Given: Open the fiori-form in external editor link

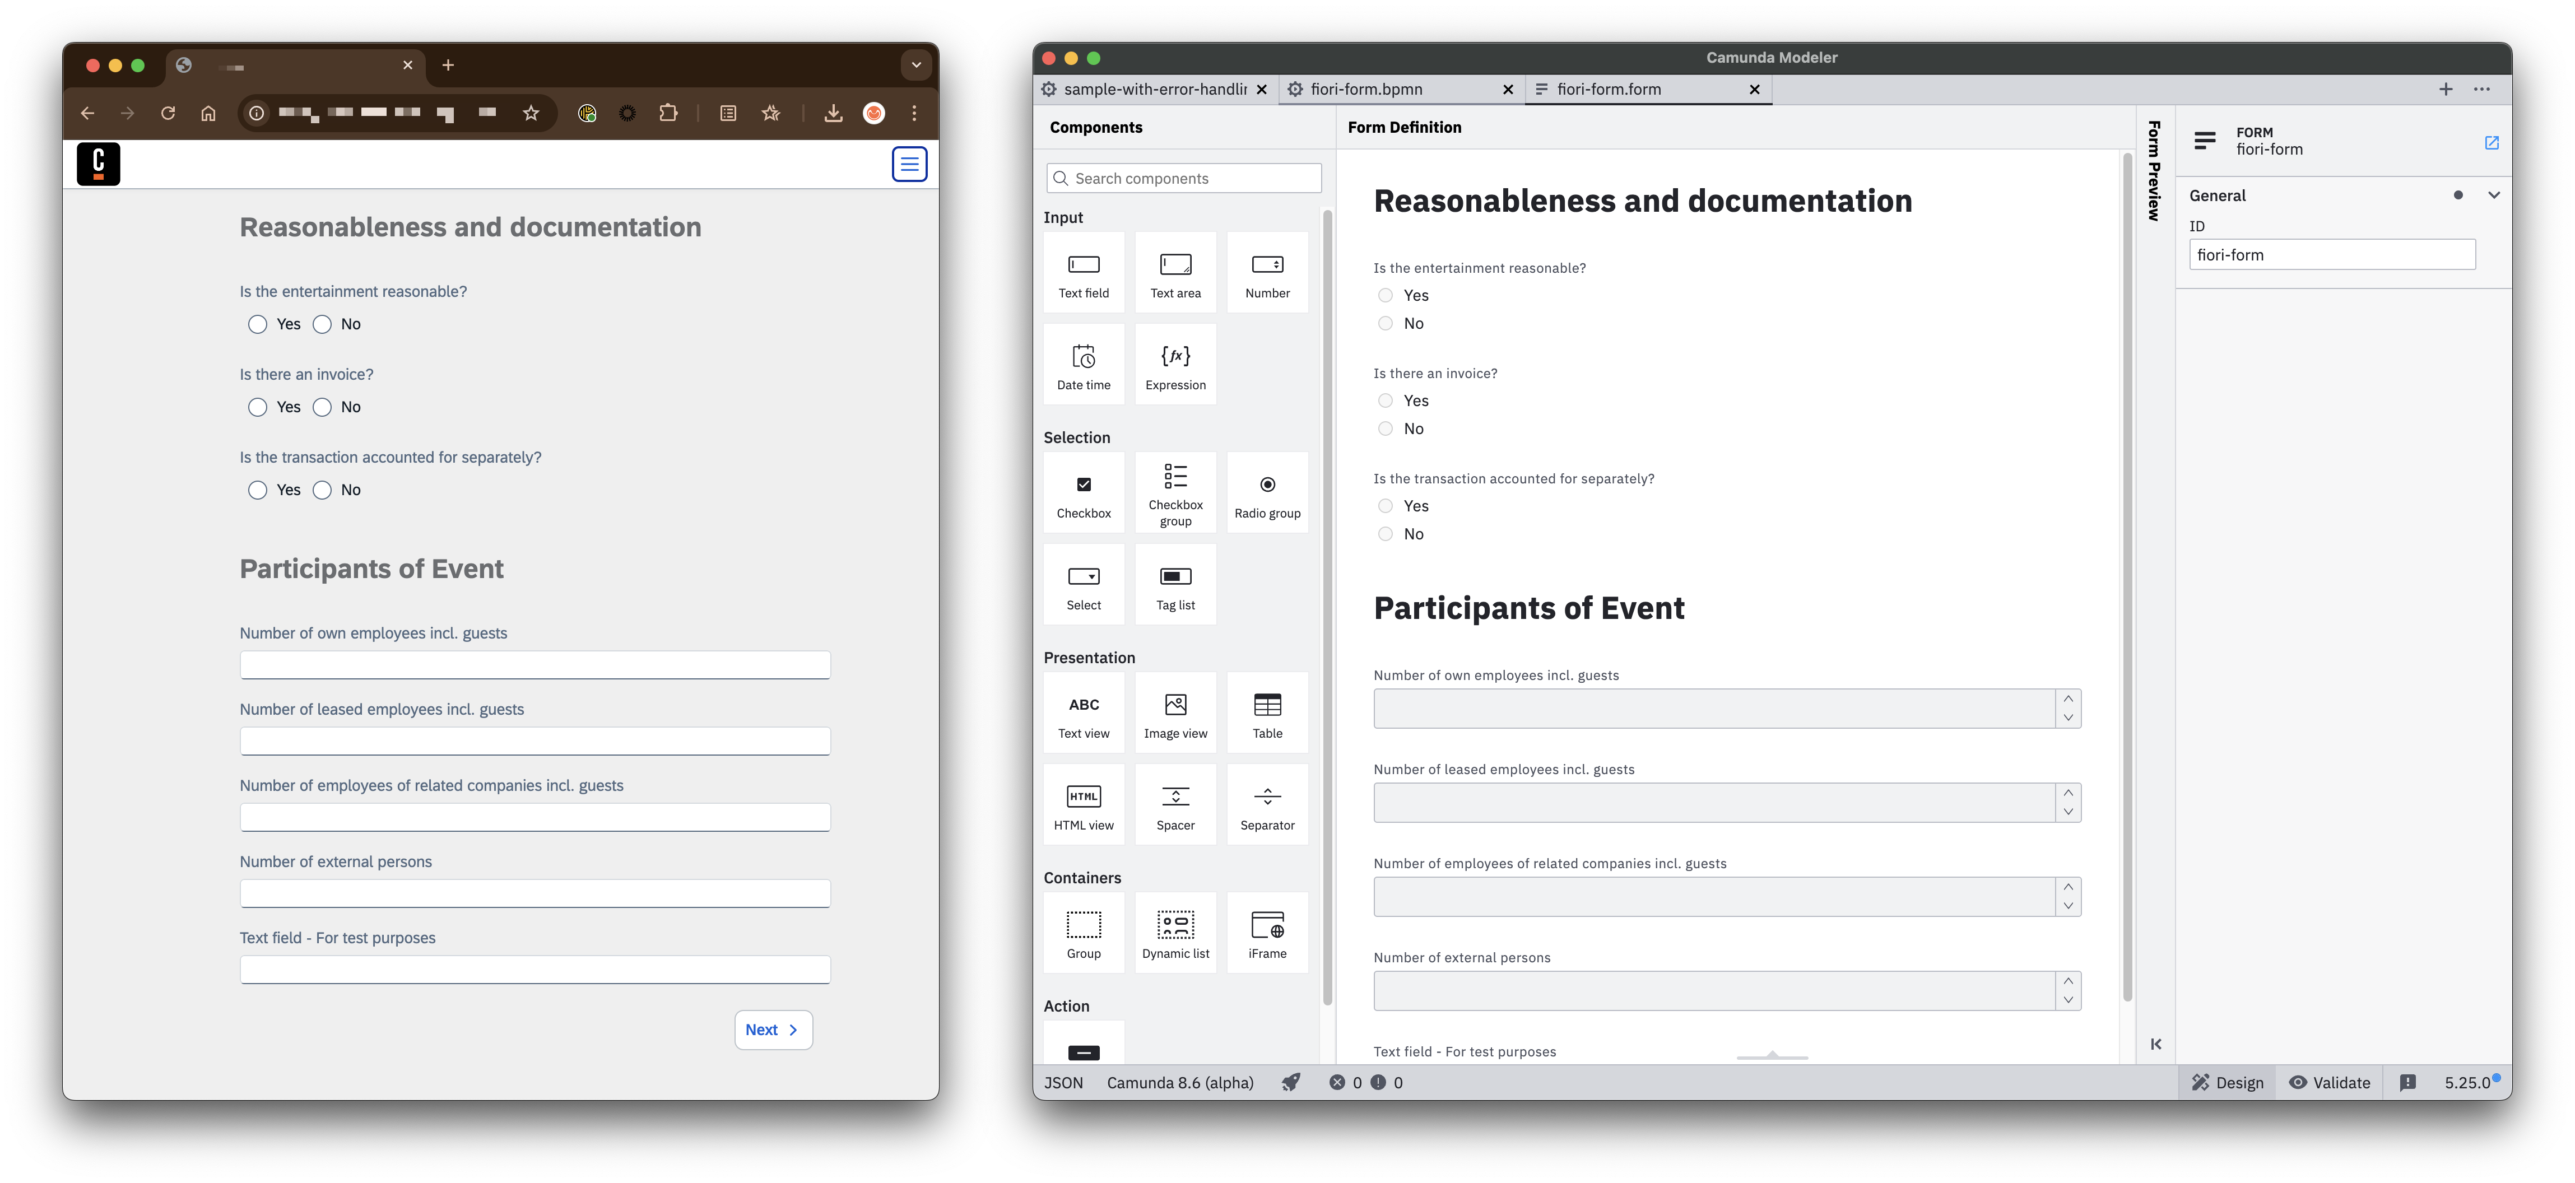Looking at the screenshot, I should [2491, 142].
